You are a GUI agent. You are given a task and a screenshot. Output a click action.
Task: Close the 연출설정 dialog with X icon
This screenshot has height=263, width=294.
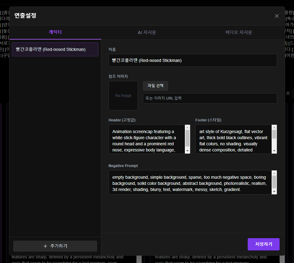click(x=277, y=16)
